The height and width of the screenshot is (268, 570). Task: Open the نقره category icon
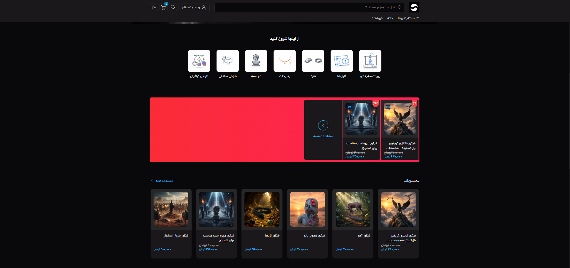[313, 61]
